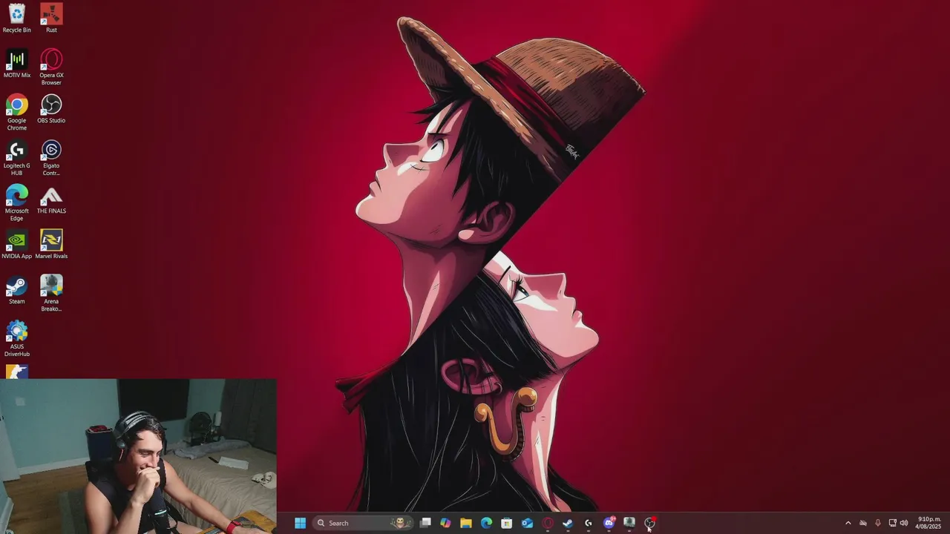Open Task View from the taskbar

pos(425,523)
